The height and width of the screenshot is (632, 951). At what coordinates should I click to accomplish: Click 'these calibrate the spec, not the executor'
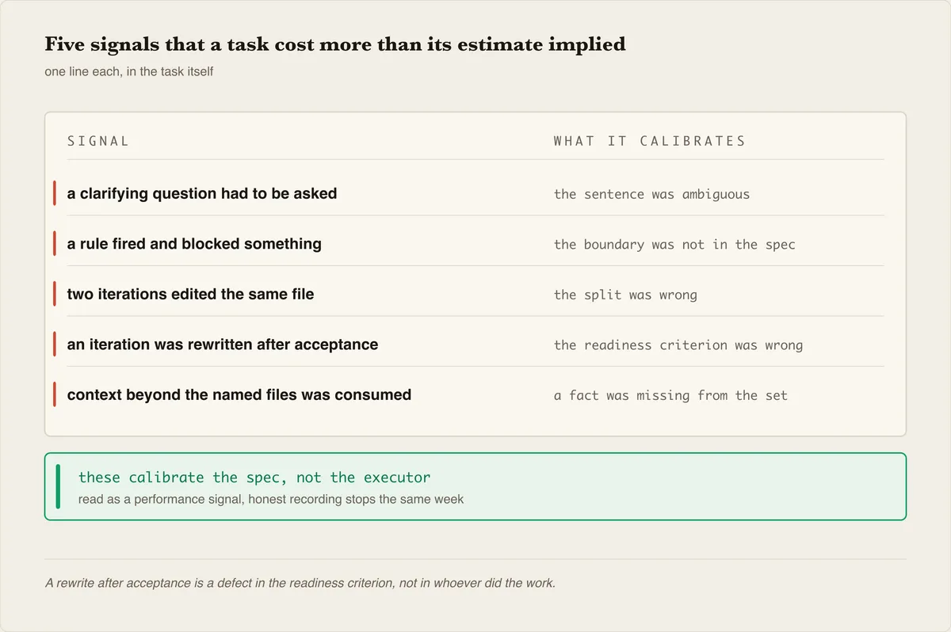click(254, 478)
